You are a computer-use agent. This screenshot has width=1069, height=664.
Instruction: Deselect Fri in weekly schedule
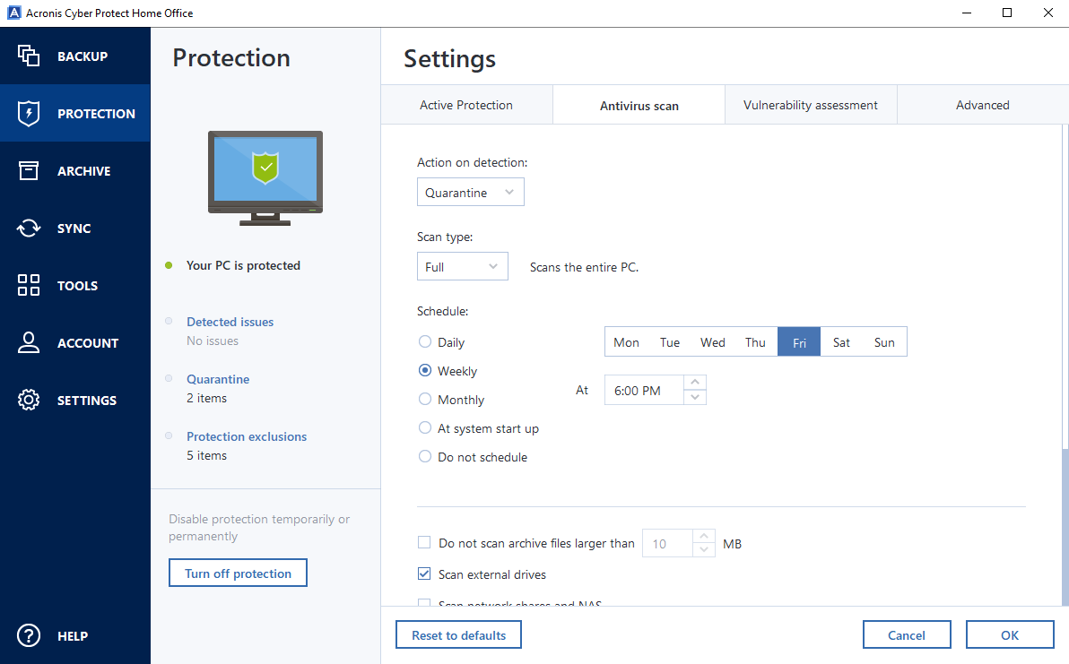(x=799, y=342)
